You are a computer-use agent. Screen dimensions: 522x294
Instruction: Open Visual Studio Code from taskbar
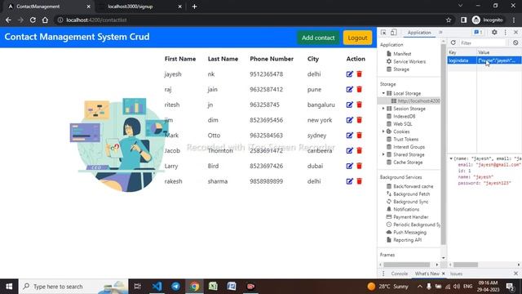click(157, 287)
